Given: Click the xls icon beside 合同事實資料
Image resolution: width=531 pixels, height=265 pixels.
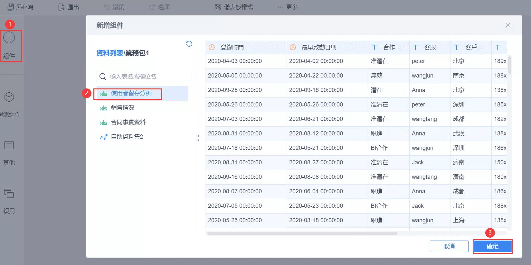Looking at the screenshot, I should click(103, 123).
